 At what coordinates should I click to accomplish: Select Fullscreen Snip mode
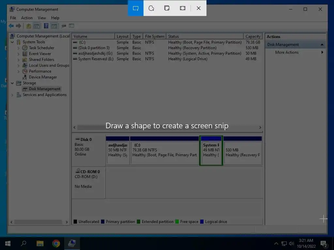point(183,8)
